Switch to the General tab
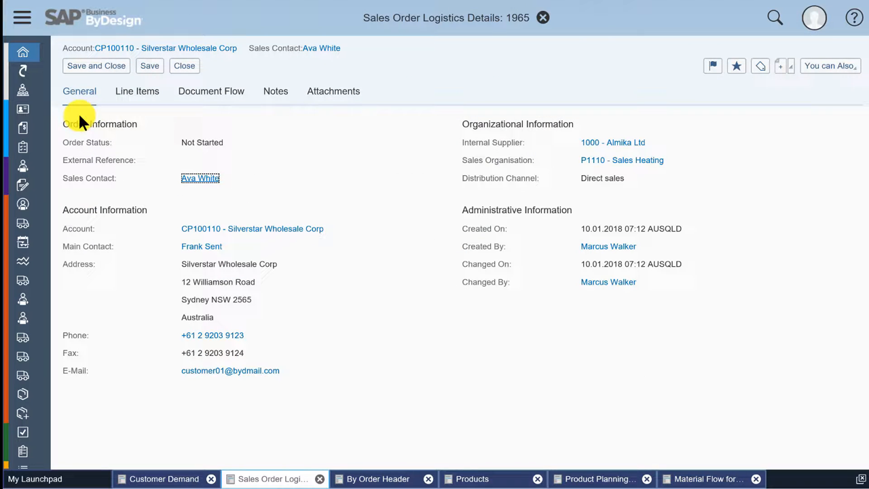This screenshot has width=869, height=489. [x=79, y=91]
